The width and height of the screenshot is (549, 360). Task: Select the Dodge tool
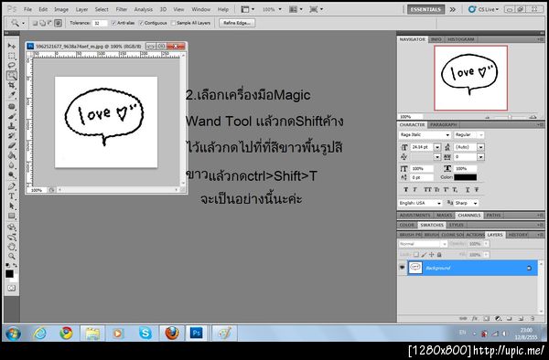pyautogui.click(x=12, y=175)
